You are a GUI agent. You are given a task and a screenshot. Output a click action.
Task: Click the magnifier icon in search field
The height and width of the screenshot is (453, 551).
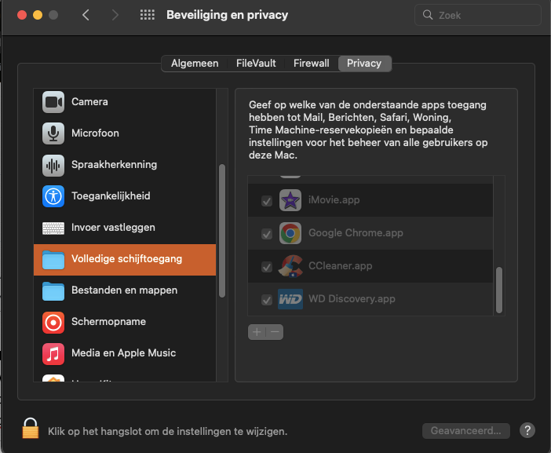428,15
